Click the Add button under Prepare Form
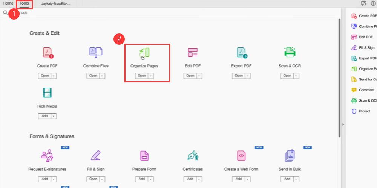 tap(142, 179)
